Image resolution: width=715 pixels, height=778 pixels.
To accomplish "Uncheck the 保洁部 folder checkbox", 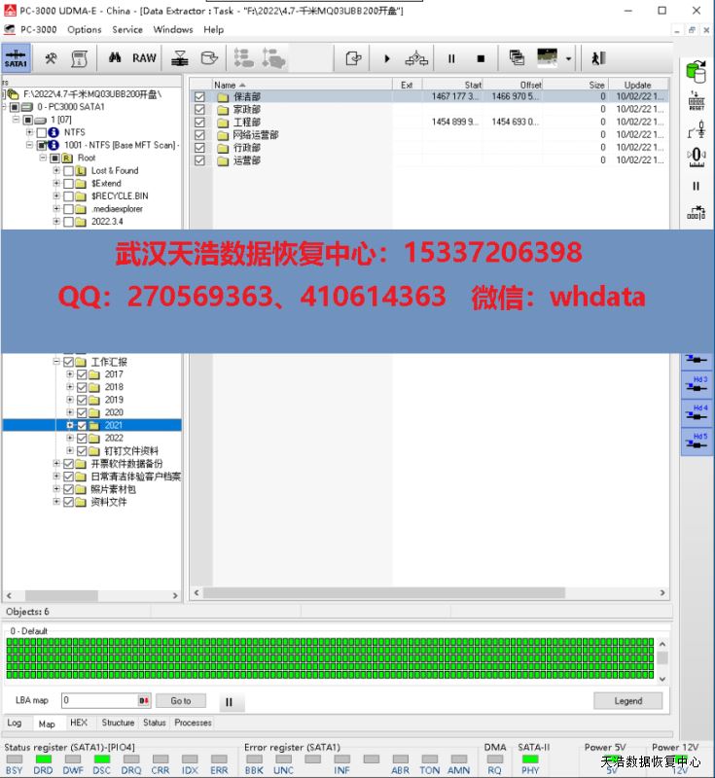I will (x=199, y=97).
